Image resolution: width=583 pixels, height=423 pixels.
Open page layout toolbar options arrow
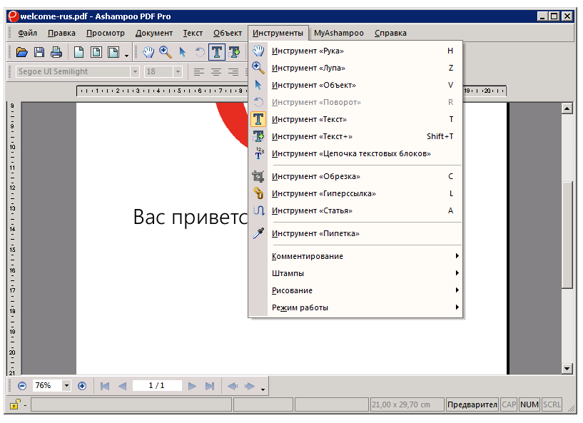[127, 56]
